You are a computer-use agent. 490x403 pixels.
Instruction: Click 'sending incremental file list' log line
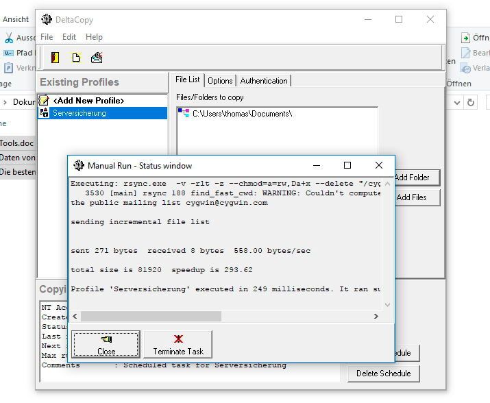pyautogui.click(x=140, y=222)
